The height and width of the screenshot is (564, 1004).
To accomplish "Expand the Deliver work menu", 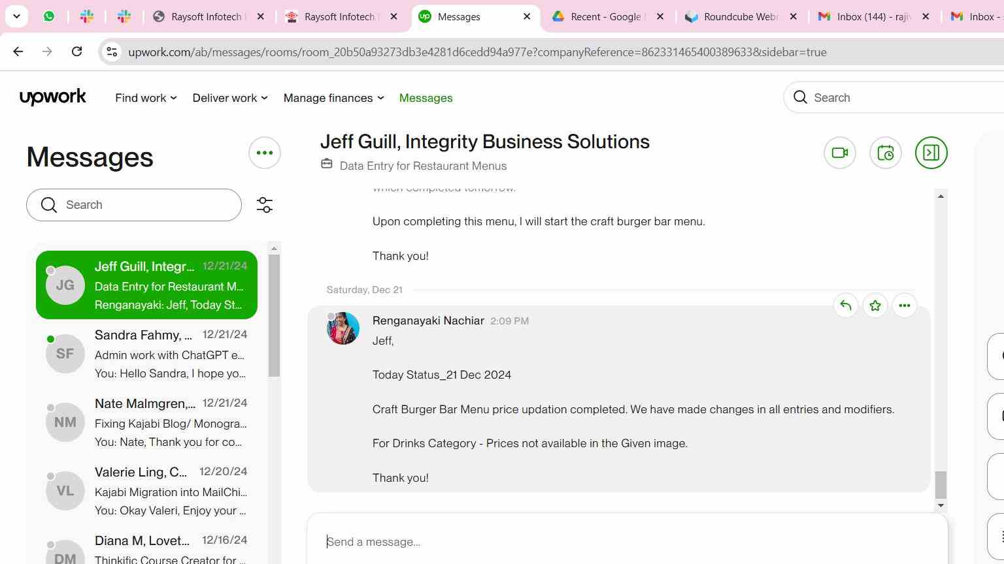I will (230, 98).
